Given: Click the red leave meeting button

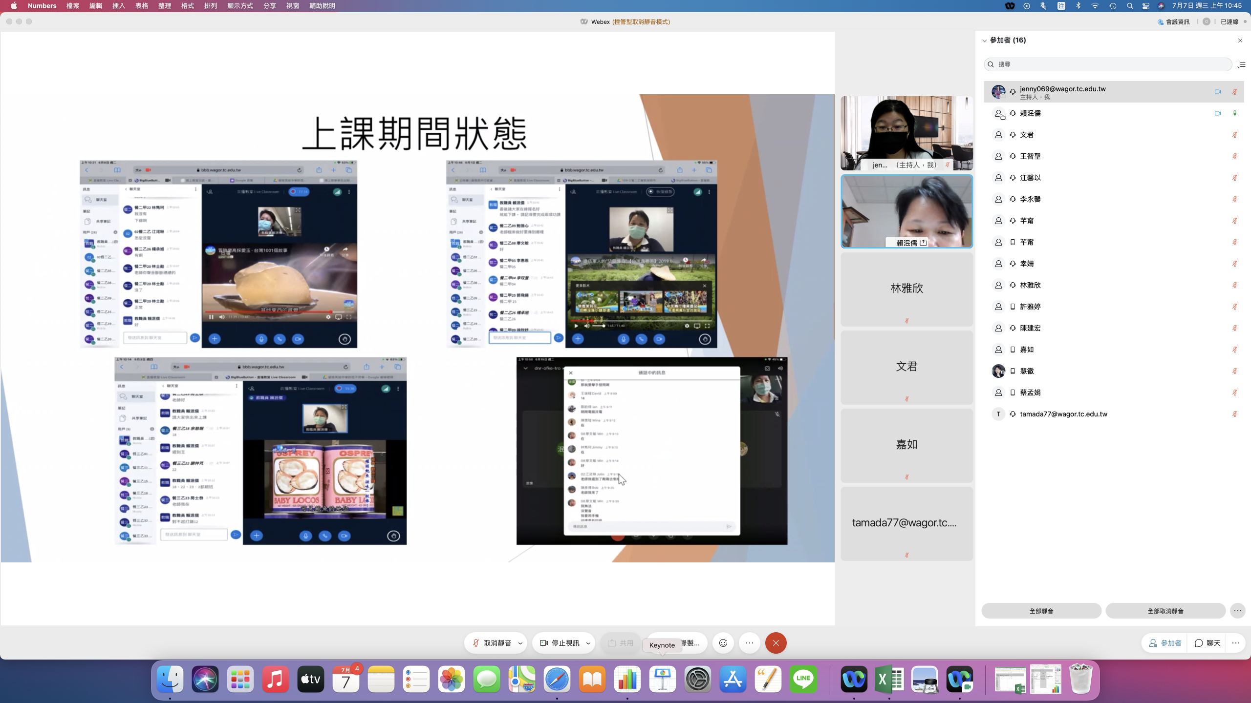Looking at the screenshot, I should click(776, 643).
